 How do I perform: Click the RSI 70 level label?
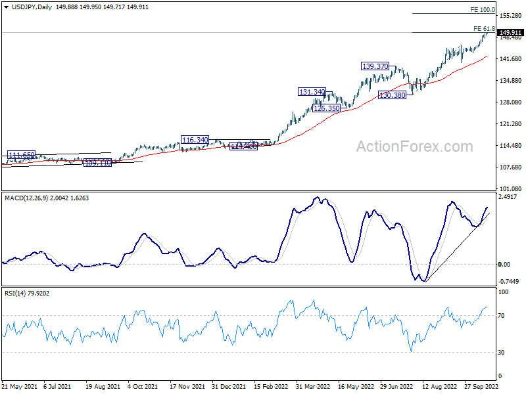[501, 316]
